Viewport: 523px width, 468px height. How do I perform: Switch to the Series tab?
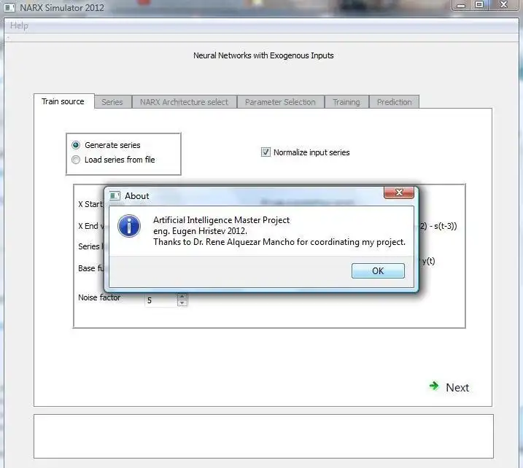click(112, 102)
